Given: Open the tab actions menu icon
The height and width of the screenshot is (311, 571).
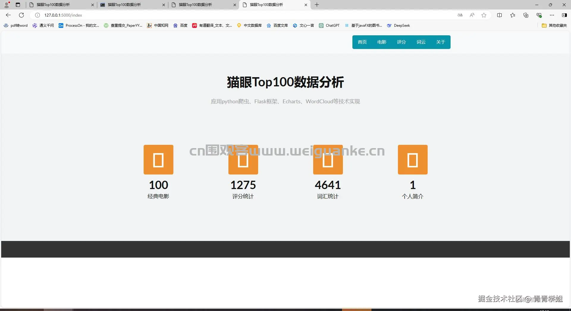Looking at the screenshot, I should [x=18, y=5].
